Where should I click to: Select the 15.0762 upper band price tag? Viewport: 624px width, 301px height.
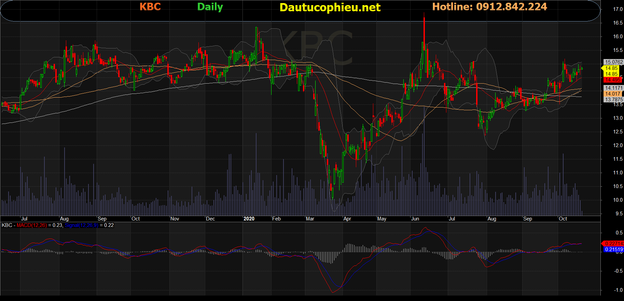613,62
